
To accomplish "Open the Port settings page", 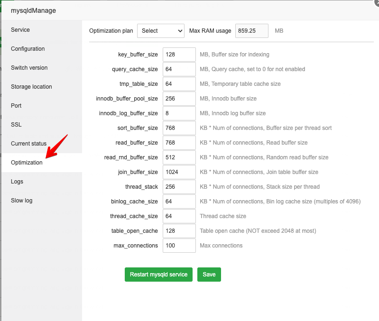I will [16, 106].
